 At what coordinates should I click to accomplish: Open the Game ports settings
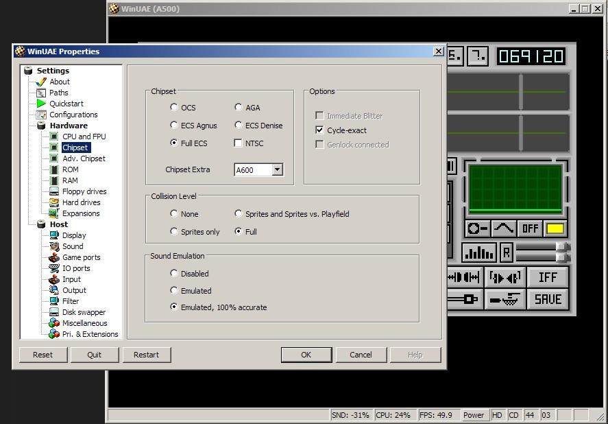click(x=81, y=257)
